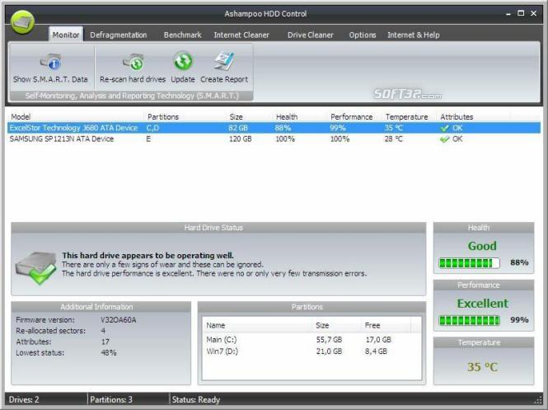Click the firmware version V32OA60A value
Screen dimensions: 548x410
(x=119, y=320)
